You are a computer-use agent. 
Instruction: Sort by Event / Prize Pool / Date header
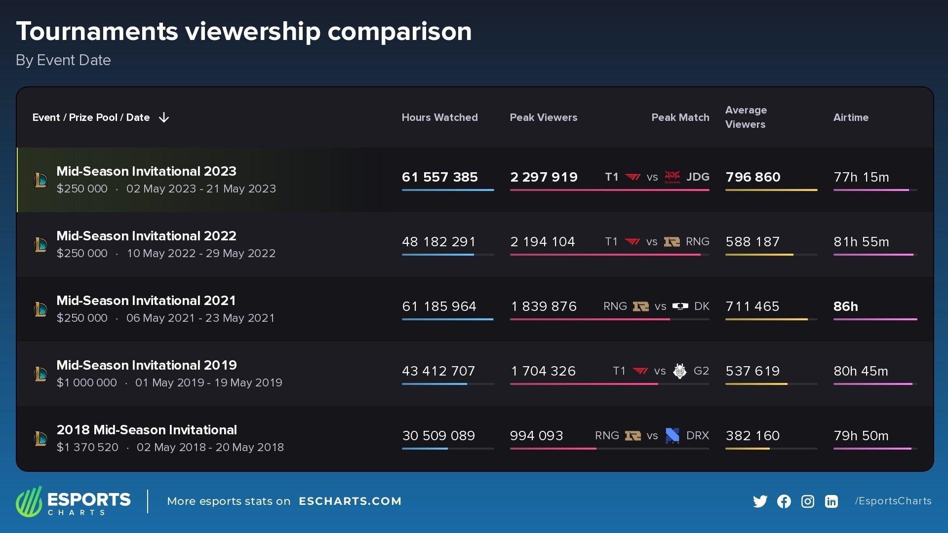[91, 117]
